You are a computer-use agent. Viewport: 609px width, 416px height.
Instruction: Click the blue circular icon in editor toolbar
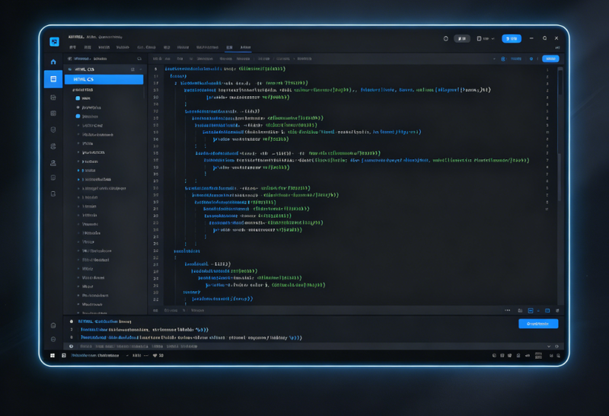pos(503,59)
